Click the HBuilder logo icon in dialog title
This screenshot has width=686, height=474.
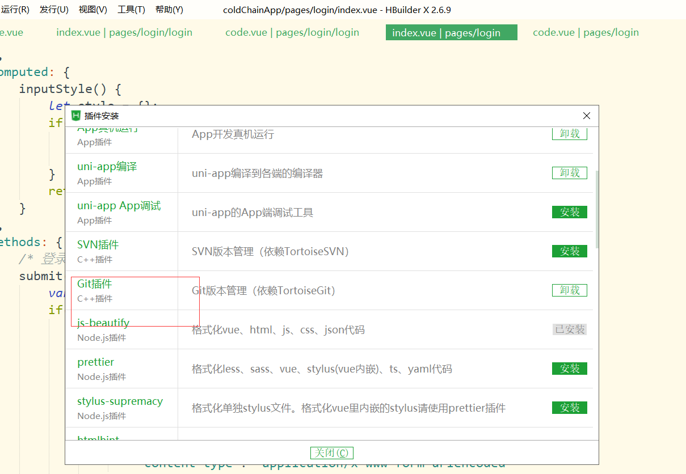coord(75,116)
